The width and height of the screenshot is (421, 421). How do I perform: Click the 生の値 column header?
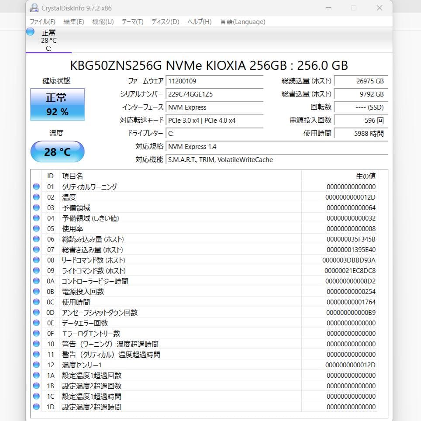point(340,176)
